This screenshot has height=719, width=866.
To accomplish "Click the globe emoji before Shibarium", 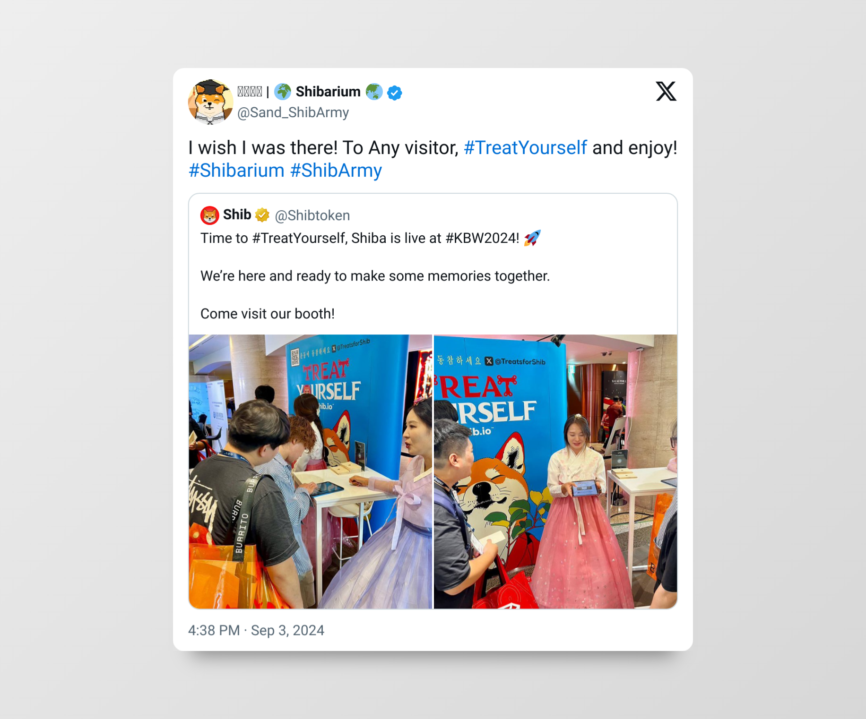I will [283, 92].
